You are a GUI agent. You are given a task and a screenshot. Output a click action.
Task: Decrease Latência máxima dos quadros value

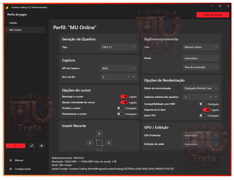(216, 97)
